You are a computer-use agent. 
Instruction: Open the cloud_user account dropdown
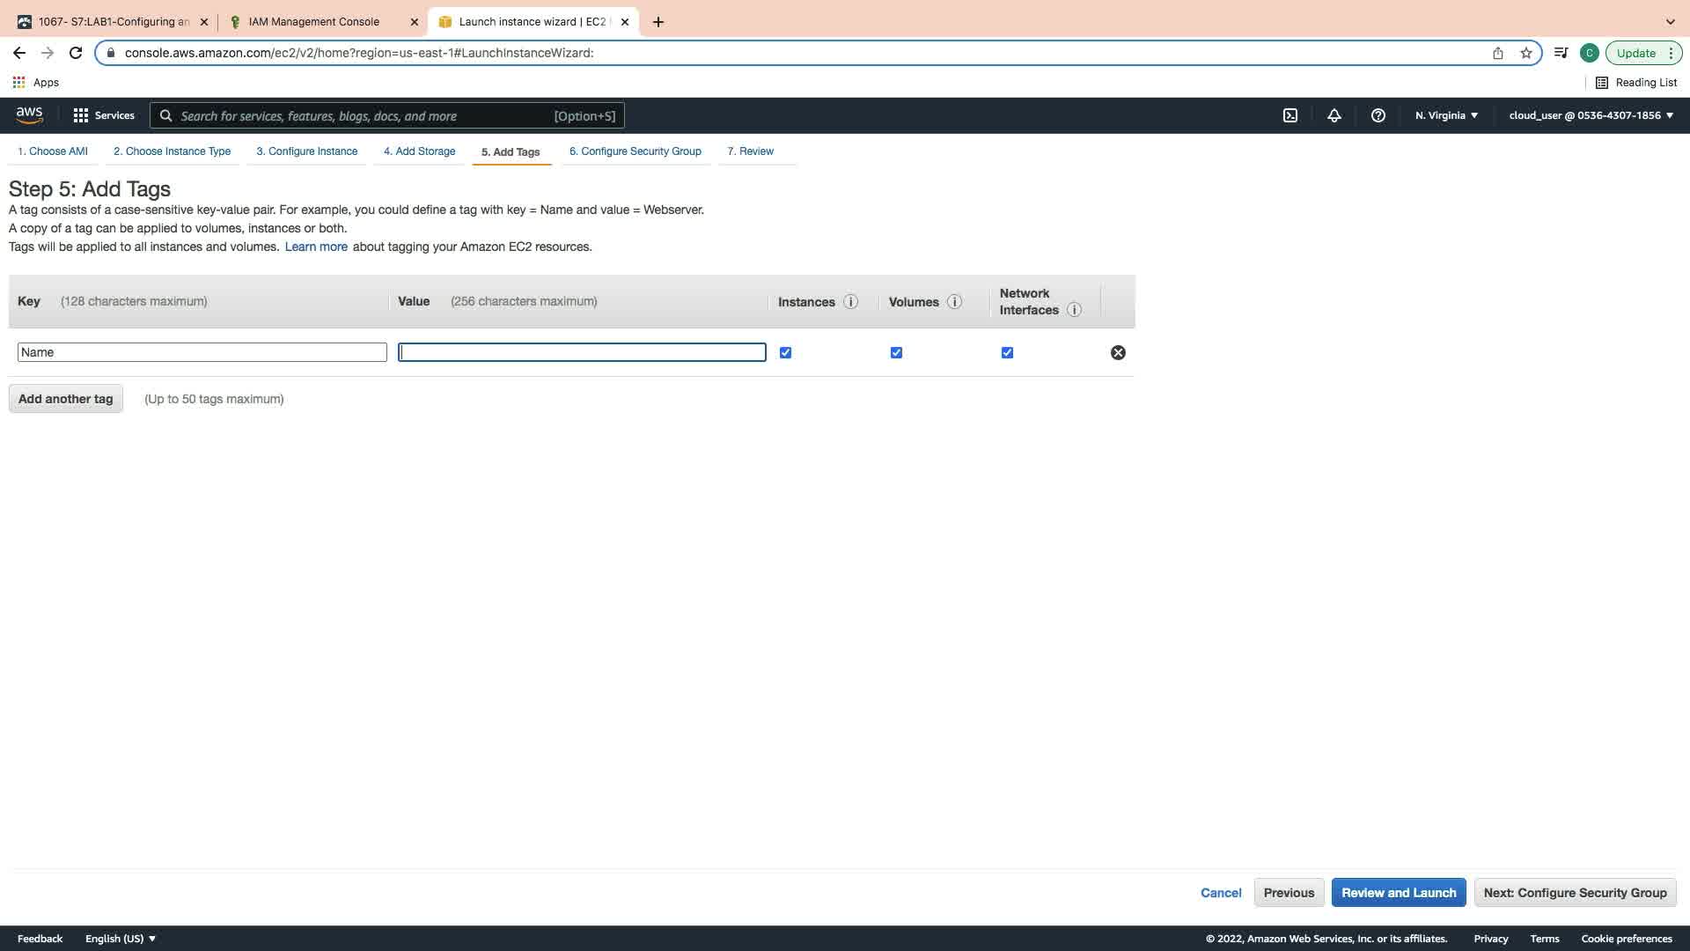(x=1591, y=115)
